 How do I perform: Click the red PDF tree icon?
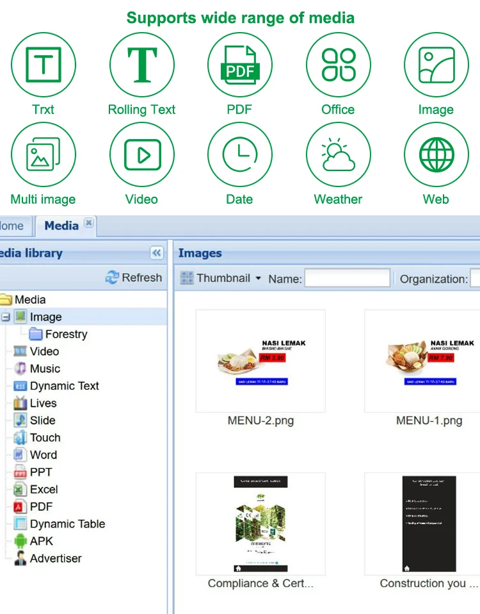click(x=19, y=507)
